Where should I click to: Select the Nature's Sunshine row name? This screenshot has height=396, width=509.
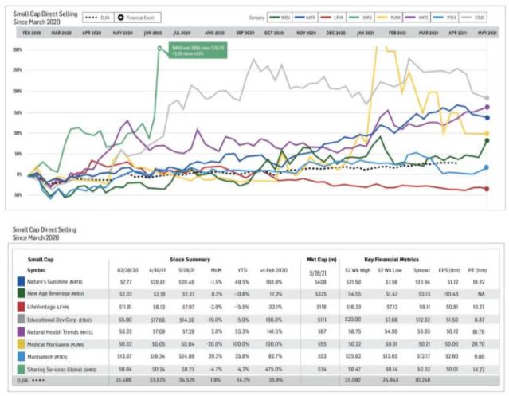[x=54, y=282]
